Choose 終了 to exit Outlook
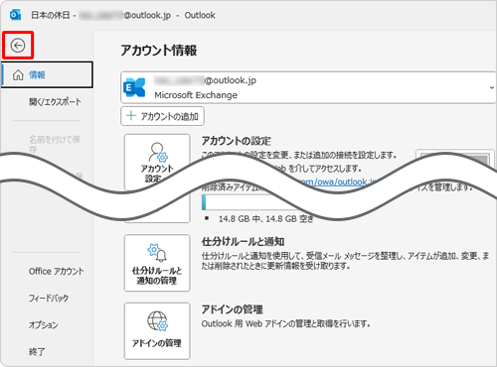 coord(37,351)
